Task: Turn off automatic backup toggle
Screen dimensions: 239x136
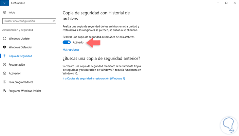Action: click(66, 42)
